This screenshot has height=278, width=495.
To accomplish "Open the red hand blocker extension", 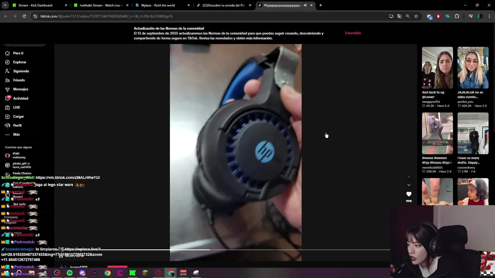I will click(438, 16).
